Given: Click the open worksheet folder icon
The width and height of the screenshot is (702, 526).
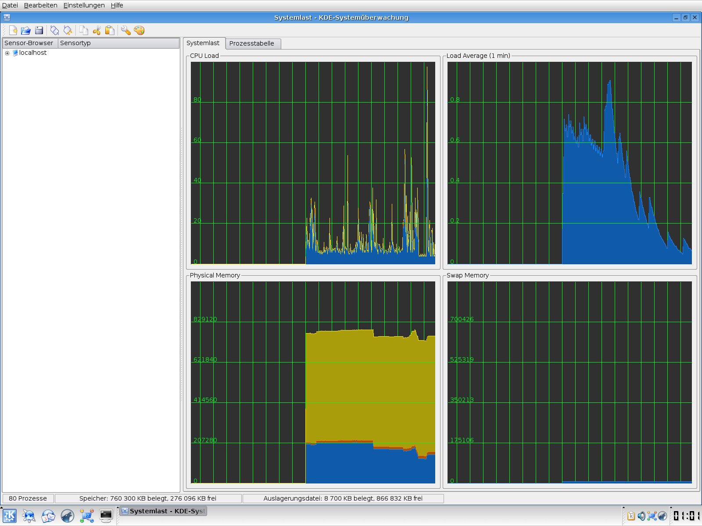Looking at the screenshot, I should (26, 30).
